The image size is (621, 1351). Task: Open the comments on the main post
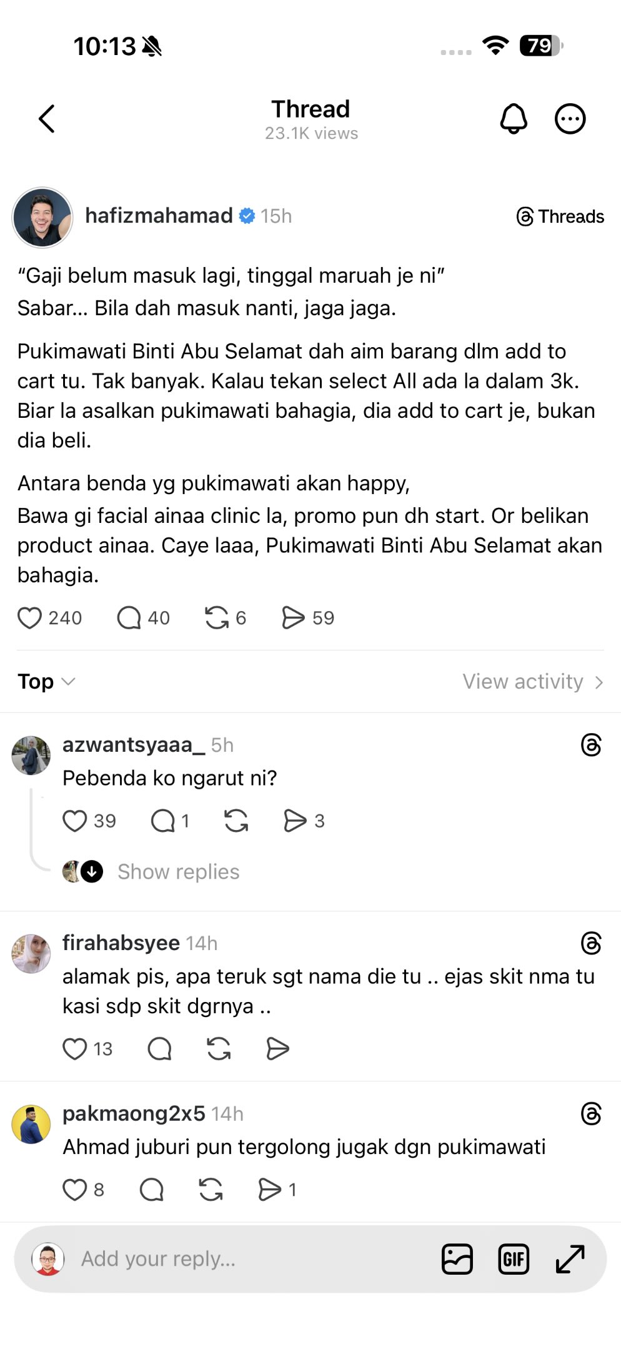129,618
